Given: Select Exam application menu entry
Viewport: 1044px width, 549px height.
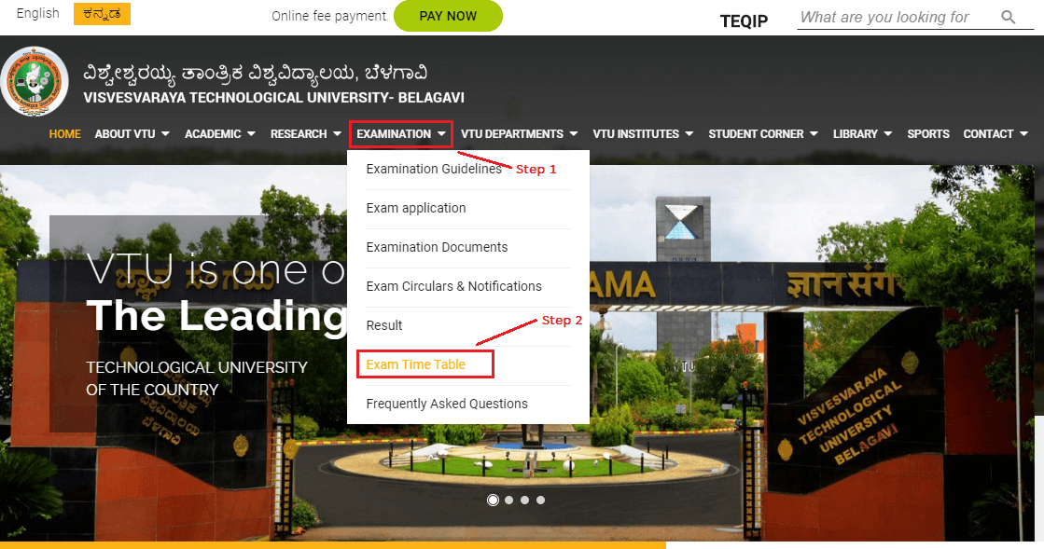Looking at the screenshot, I should tap(416, 208).
